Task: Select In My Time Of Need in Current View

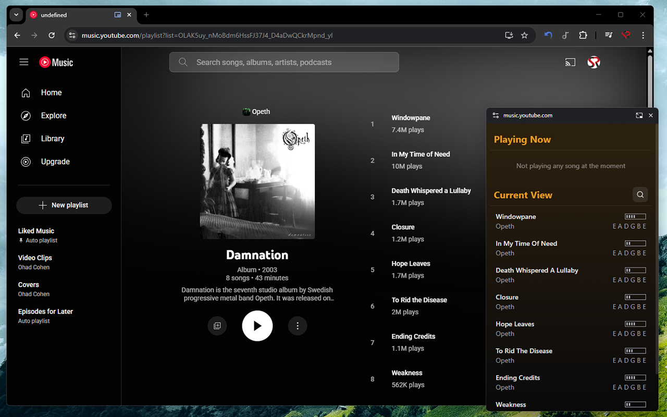Action: 571,248
